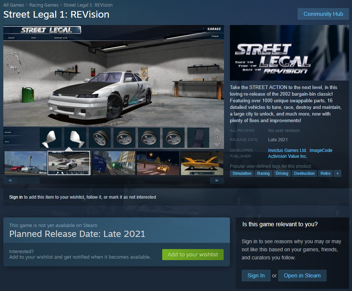Click the screenshot strip scrollbar handle
Screen dimensions: 352x291
click(x=29, y=181)
